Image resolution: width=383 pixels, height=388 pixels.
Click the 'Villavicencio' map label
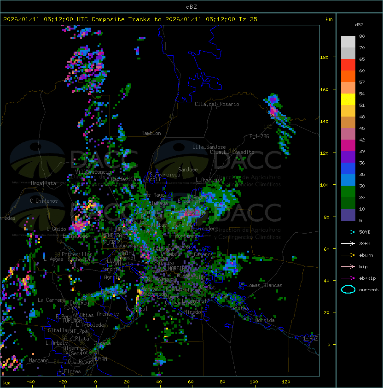tap(93, 172)
